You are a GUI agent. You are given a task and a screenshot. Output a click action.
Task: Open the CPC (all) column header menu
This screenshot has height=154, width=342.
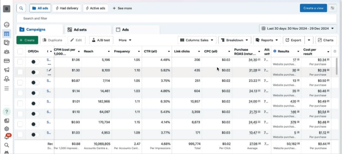(x=229, y=52)
